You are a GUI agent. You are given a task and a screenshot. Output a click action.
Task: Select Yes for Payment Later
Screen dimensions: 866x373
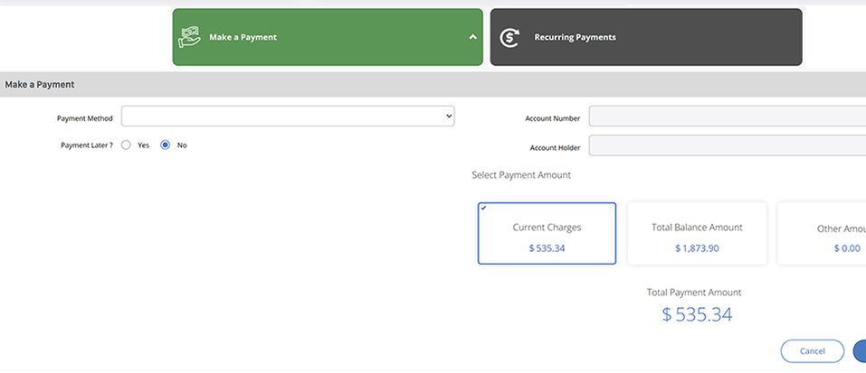[127, 145]
